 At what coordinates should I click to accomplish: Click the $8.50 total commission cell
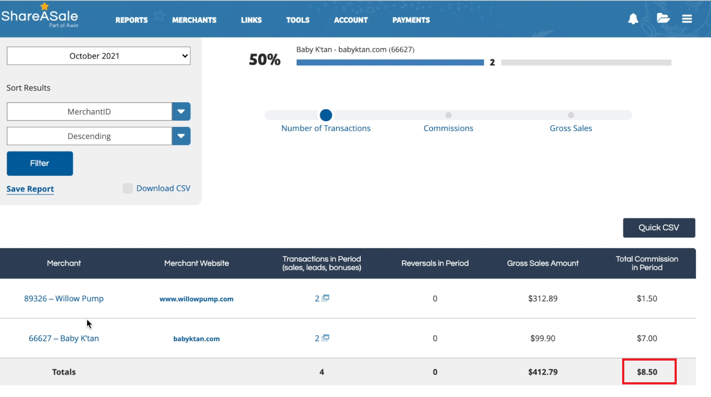(x=647, y=372)
